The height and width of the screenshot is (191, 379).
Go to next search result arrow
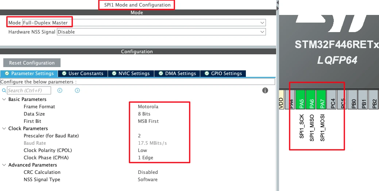coord(77,90)
